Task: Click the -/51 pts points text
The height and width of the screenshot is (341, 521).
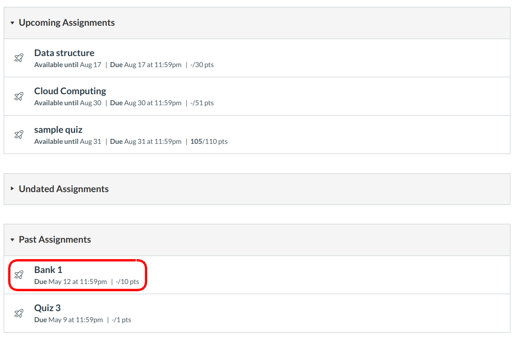Action: 202,103
